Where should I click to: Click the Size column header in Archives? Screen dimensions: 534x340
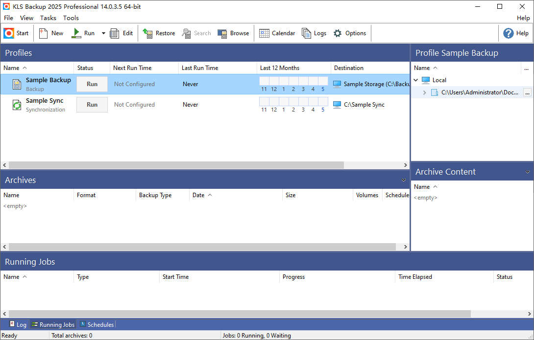click(317, 195)
